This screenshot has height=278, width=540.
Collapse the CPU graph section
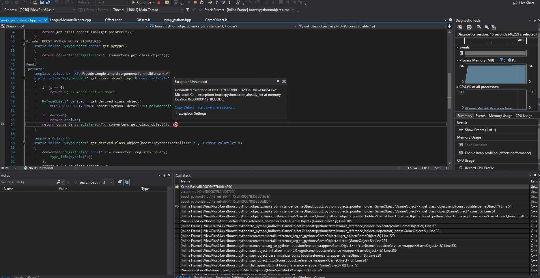pyautogui.click(x=457, y=87)
